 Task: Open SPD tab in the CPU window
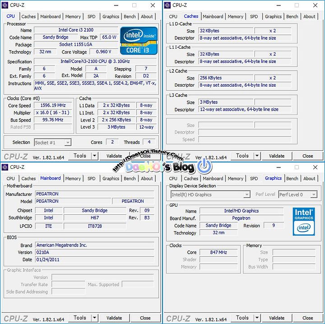(x=91, y=16)
